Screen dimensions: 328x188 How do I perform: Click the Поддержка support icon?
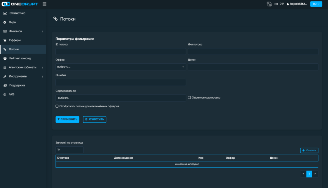point(5,85)
